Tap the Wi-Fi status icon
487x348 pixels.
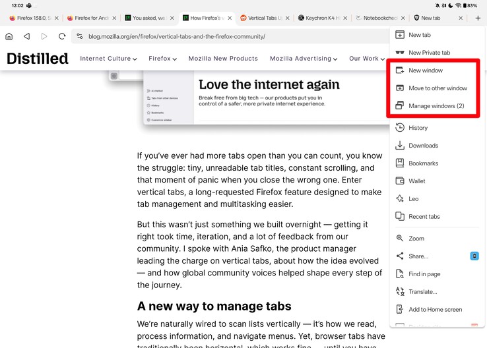458,5
